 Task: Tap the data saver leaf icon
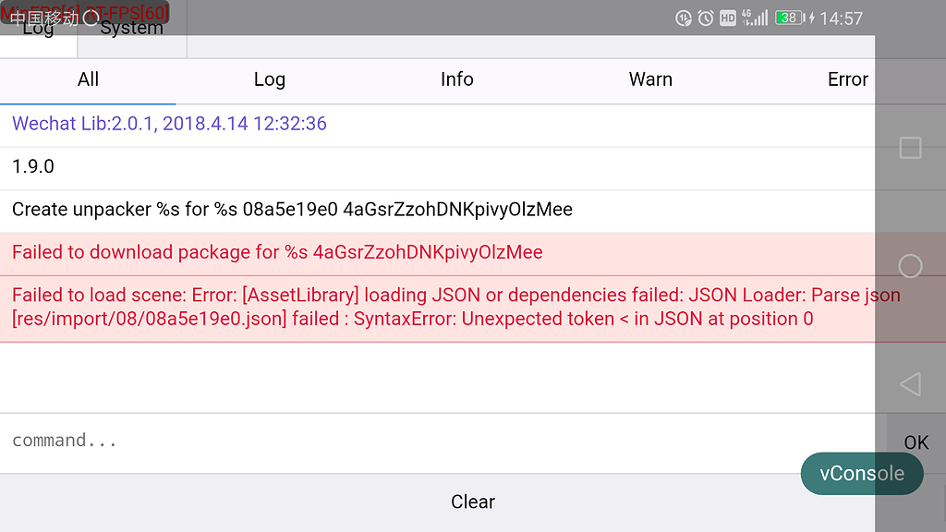[x=684, y=18]
